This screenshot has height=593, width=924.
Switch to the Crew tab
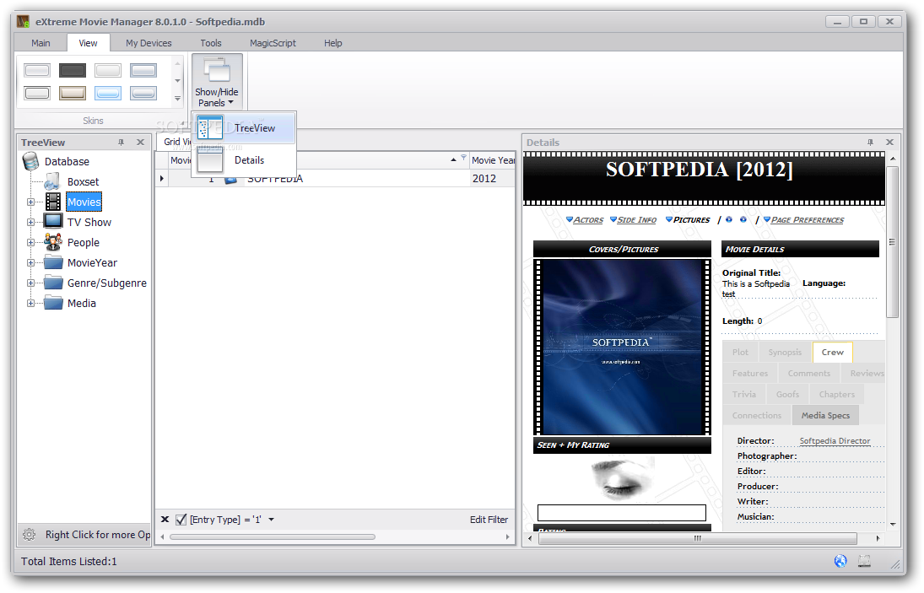(833, 352)
